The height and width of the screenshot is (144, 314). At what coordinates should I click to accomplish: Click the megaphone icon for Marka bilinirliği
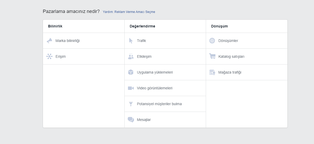[x=49, y=41]
